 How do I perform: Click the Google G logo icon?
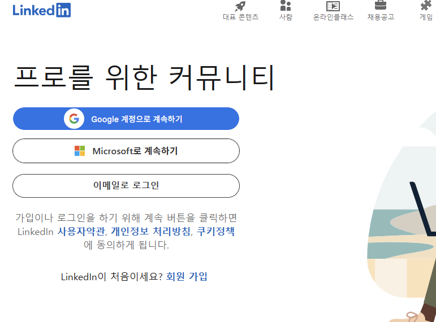74,119
